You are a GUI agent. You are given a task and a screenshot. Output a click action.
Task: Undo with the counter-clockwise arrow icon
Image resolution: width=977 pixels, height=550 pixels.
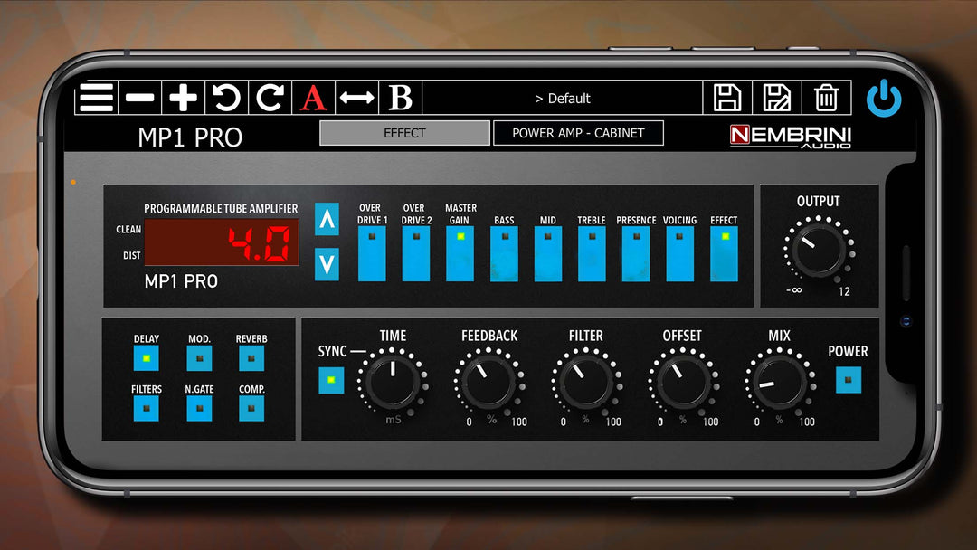pyautogui.click(x=227, y=98)
